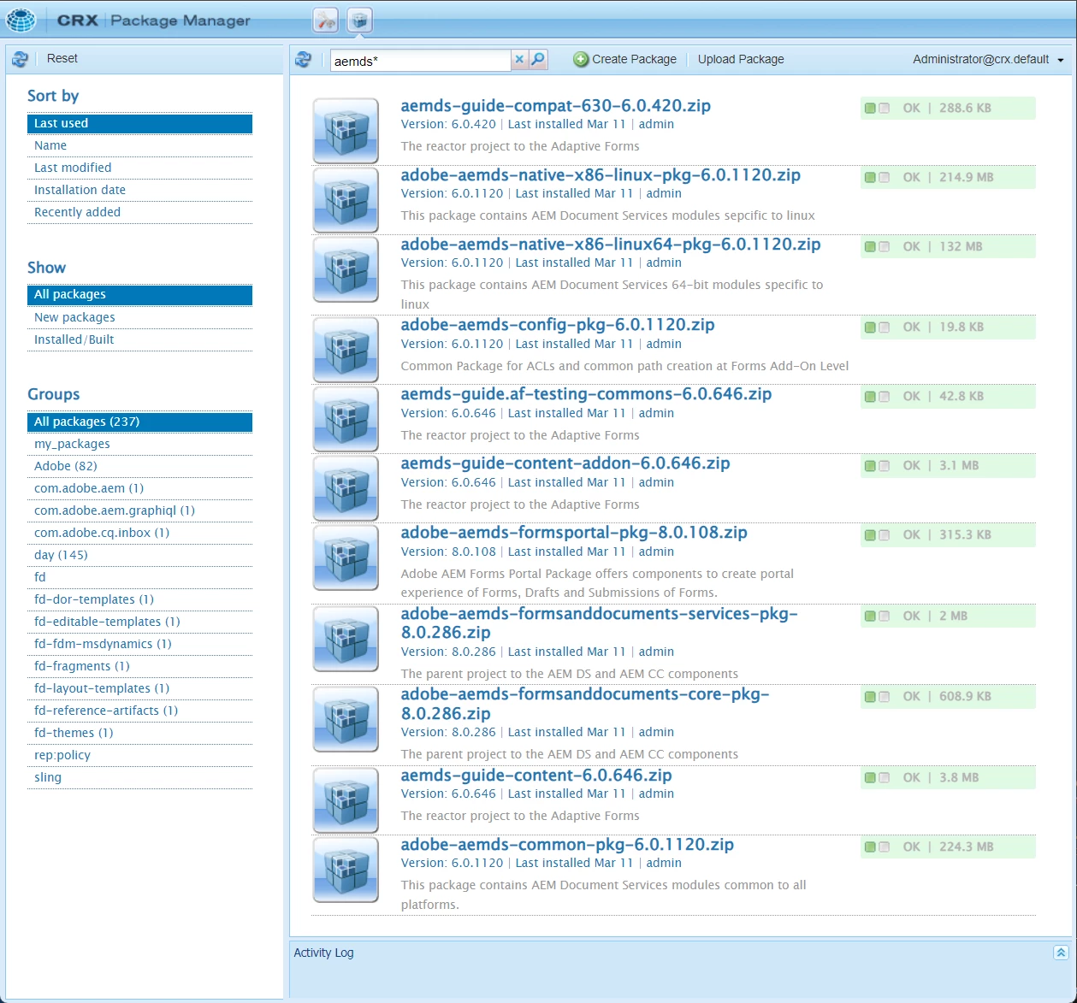The width and height of the screenshot is (1077, 1003).
Task: Open adobe-aemds-common-pkg-6.0.1120.zip
Action: coord(567,845)
